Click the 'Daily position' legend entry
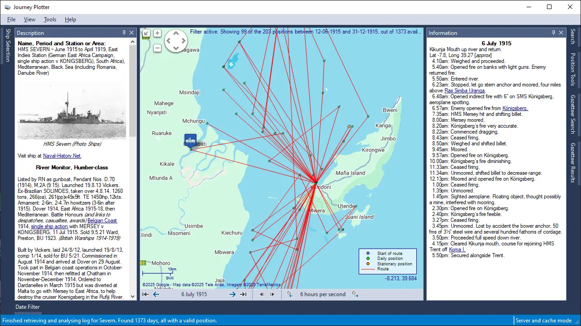Screen dimensions: 581x326 391,259
